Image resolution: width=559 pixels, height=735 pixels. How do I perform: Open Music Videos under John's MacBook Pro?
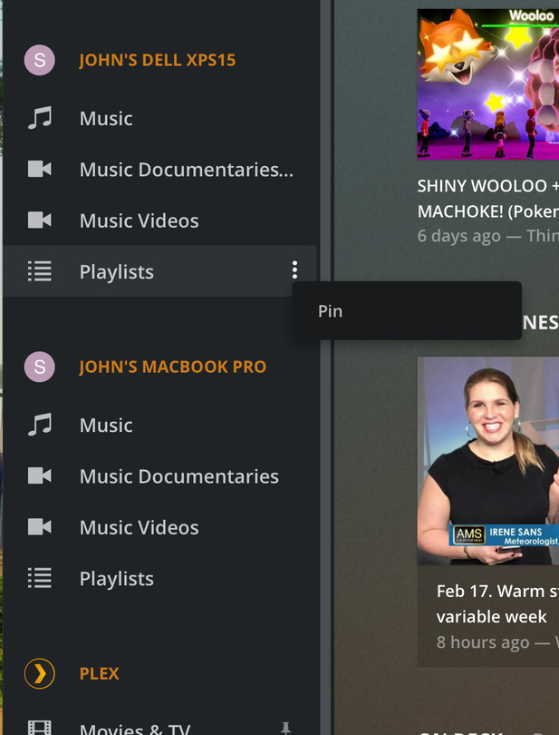pyautogui.click(x=139, y=527)
